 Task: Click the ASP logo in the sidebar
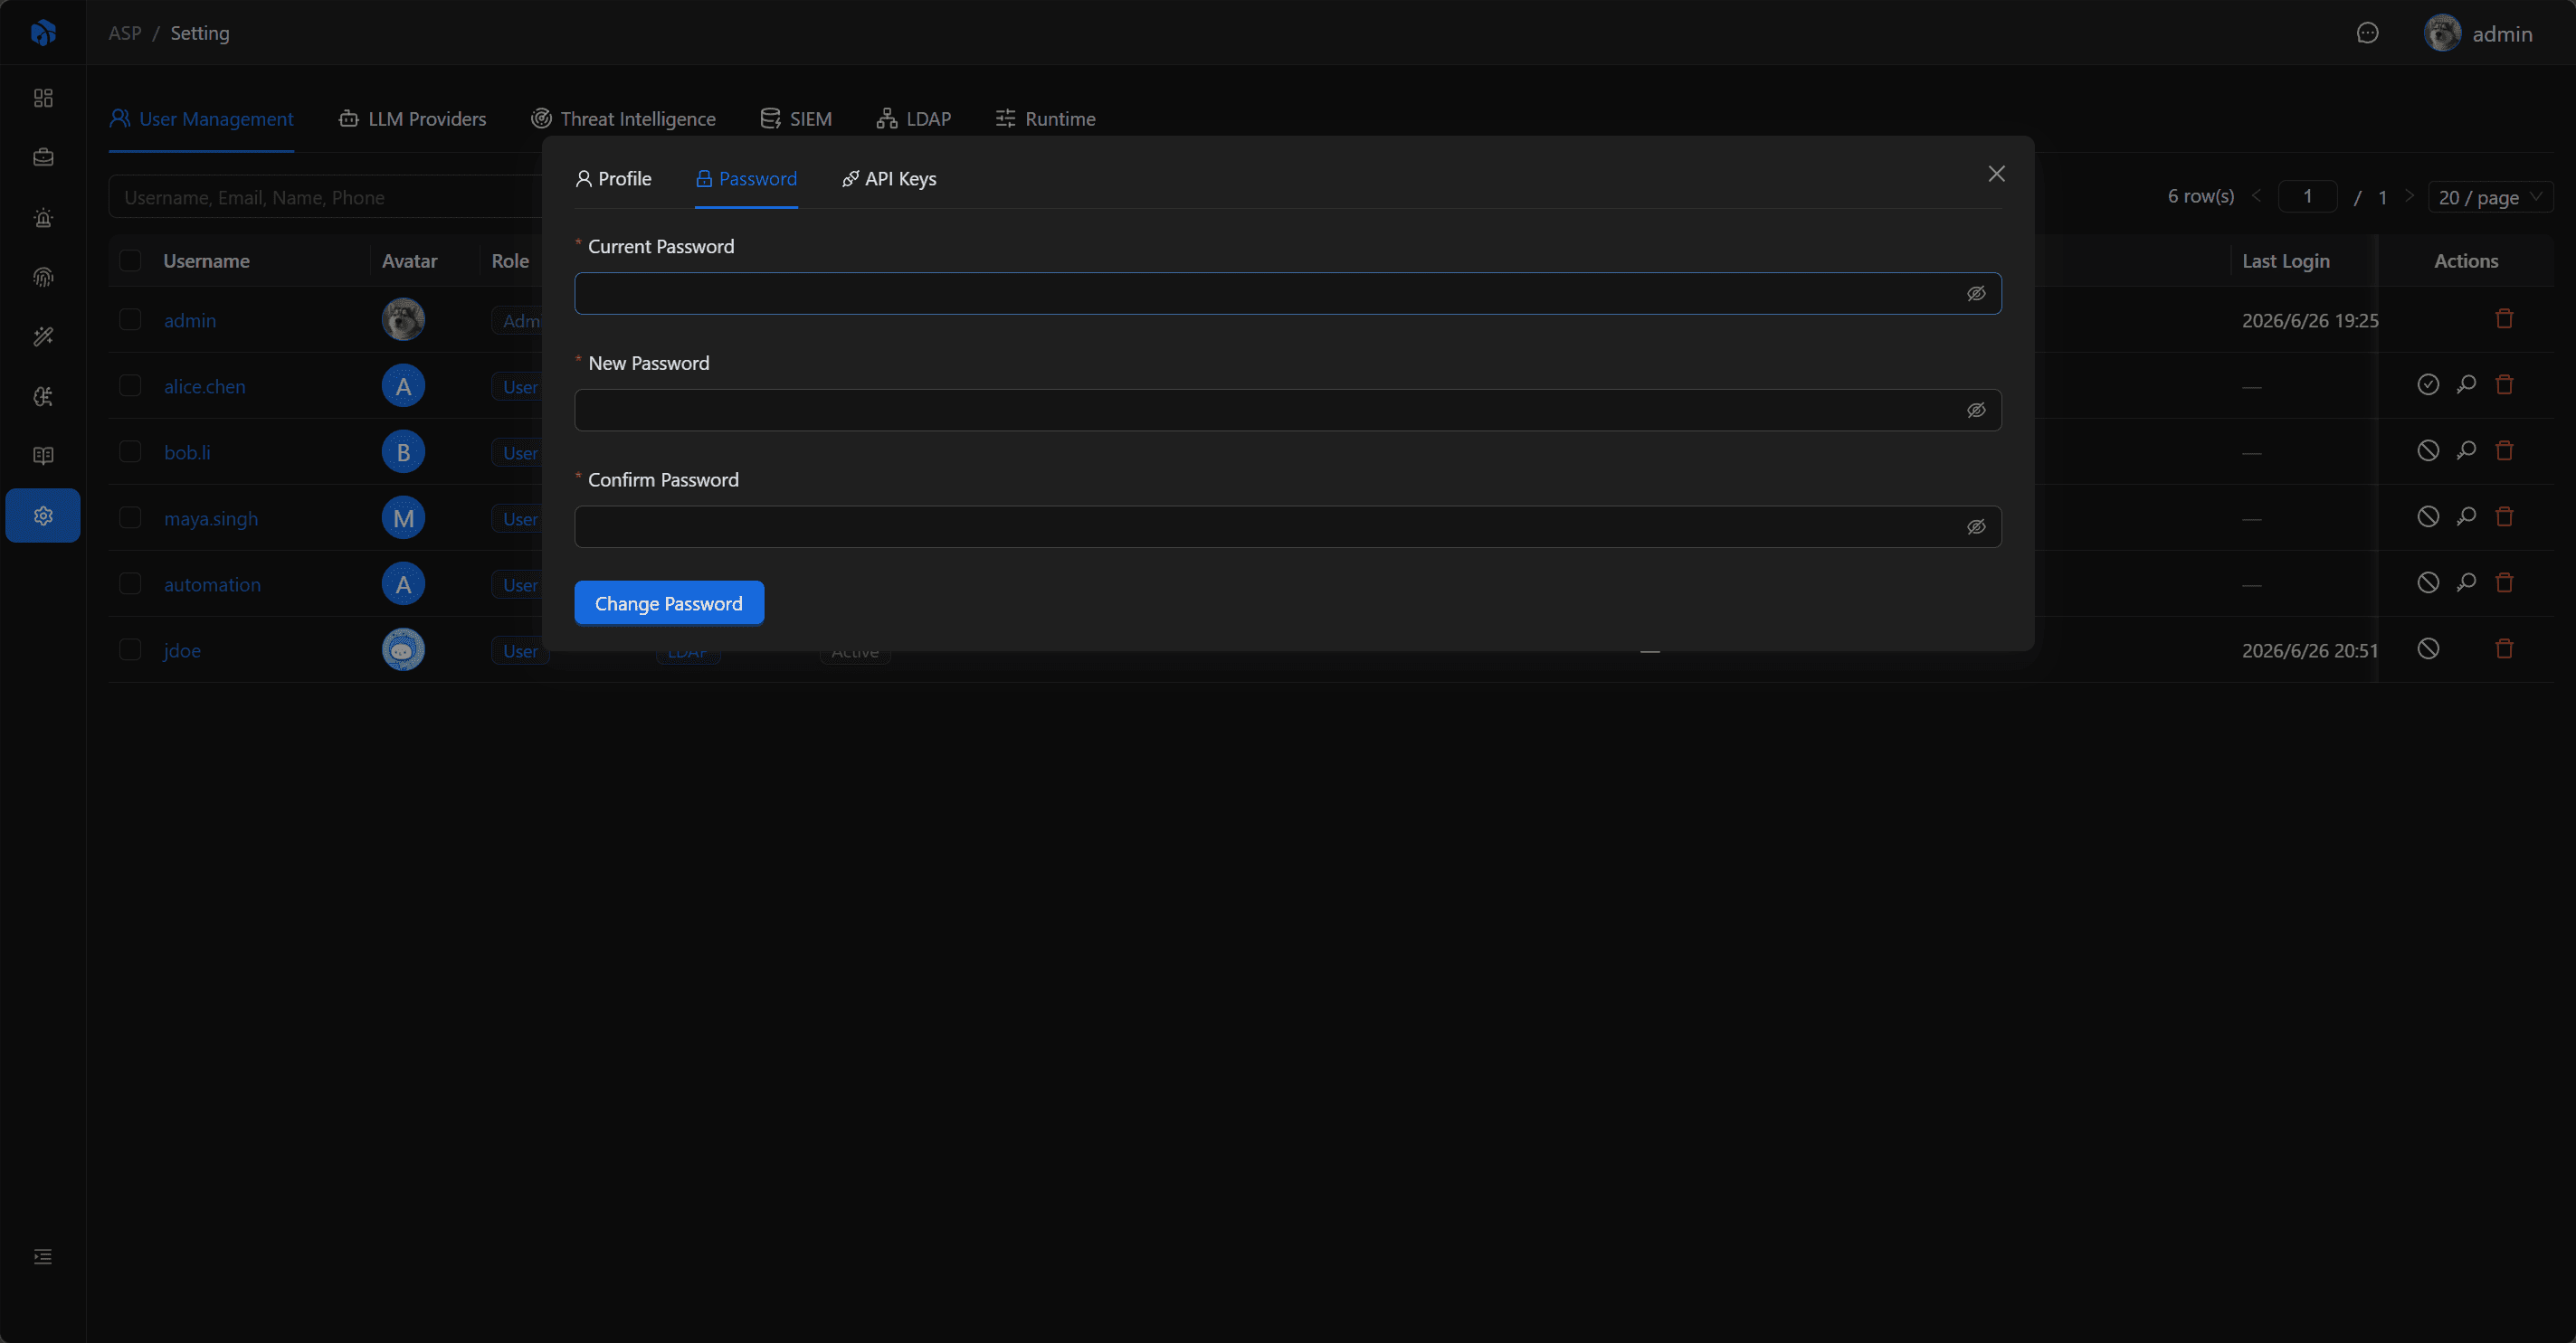pos(43,33)
